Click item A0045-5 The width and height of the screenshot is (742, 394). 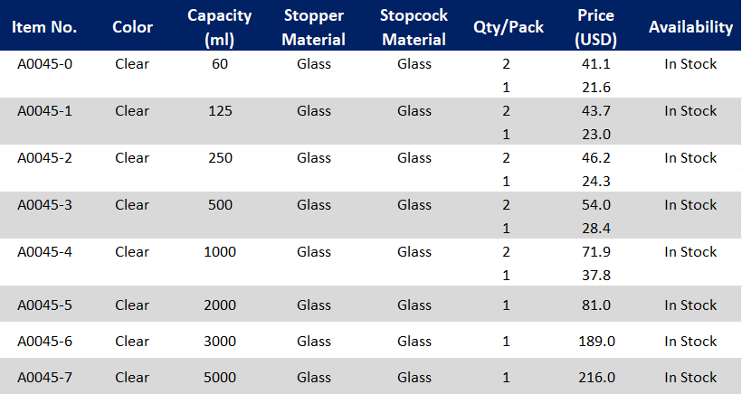44,305
